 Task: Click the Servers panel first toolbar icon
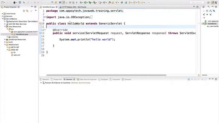189,79
